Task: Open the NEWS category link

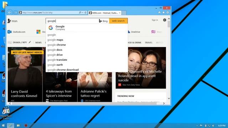Action: tap(38, 43)
